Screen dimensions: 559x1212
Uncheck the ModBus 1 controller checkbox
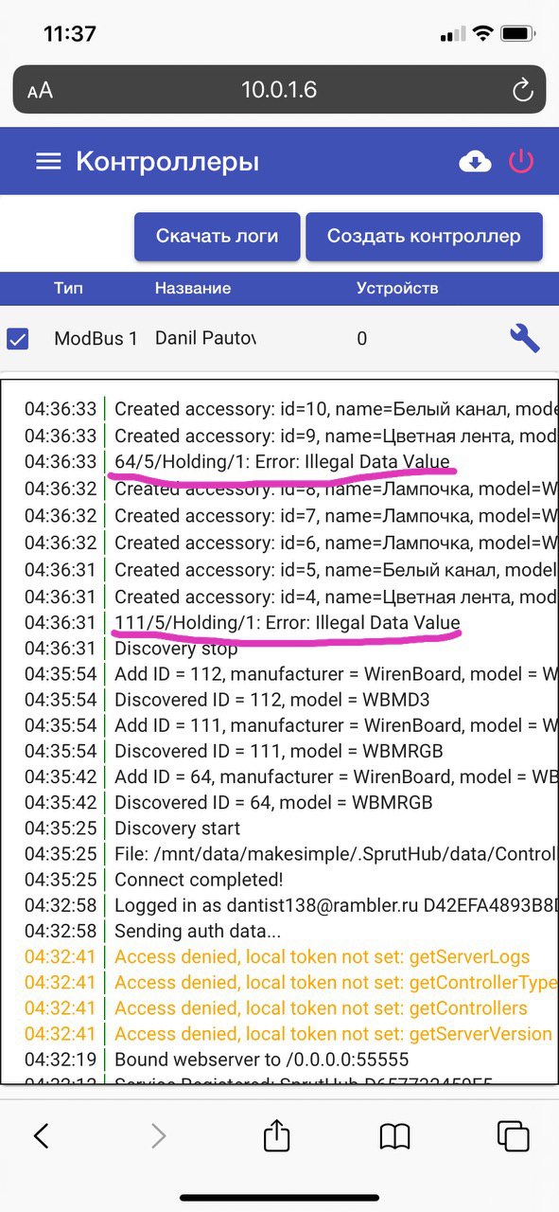[17, 338]
